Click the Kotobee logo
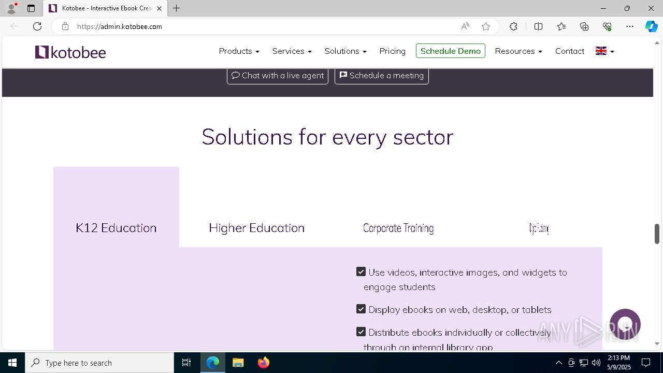 (x=70, y=52)
